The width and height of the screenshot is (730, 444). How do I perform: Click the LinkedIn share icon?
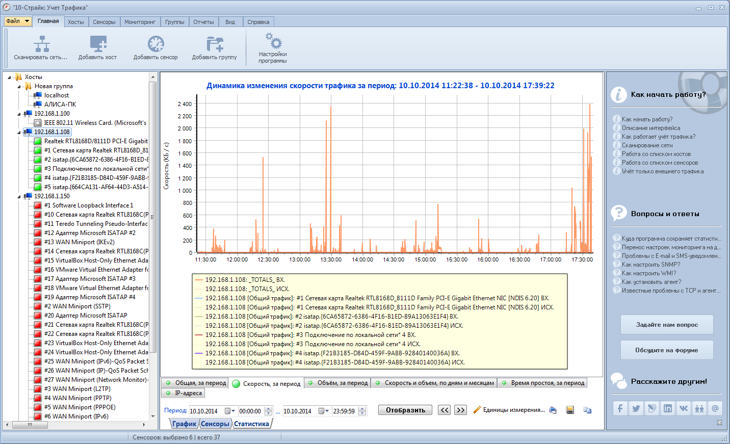click(668, 408)
